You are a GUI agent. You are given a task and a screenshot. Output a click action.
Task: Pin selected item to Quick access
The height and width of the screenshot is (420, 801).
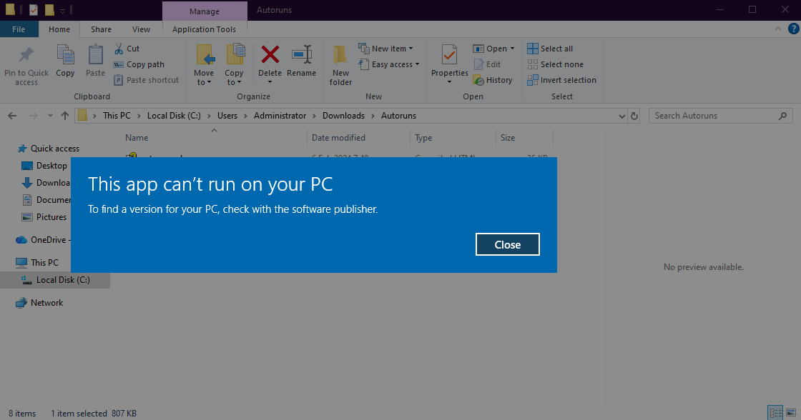[x=26, y=63]
